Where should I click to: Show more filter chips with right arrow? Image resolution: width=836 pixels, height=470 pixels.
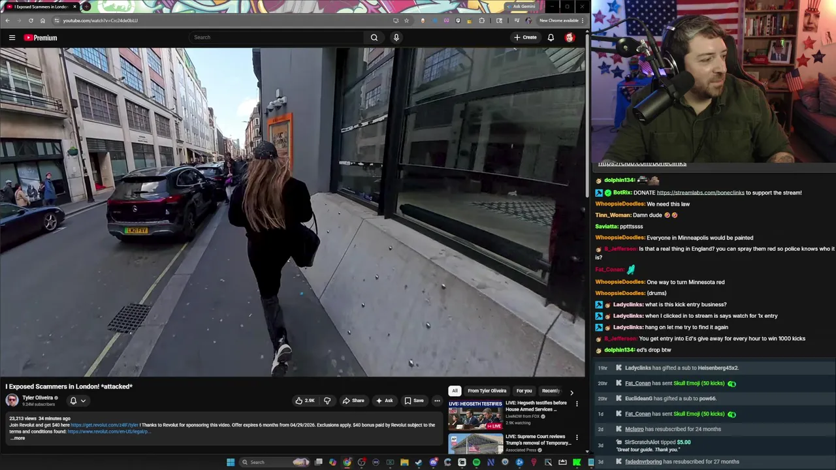point(571,392)
